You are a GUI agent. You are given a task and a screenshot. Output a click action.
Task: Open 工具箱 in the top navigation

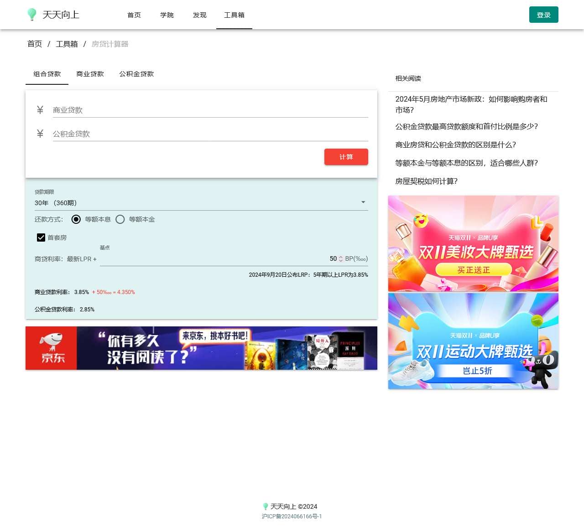point(234,15)
